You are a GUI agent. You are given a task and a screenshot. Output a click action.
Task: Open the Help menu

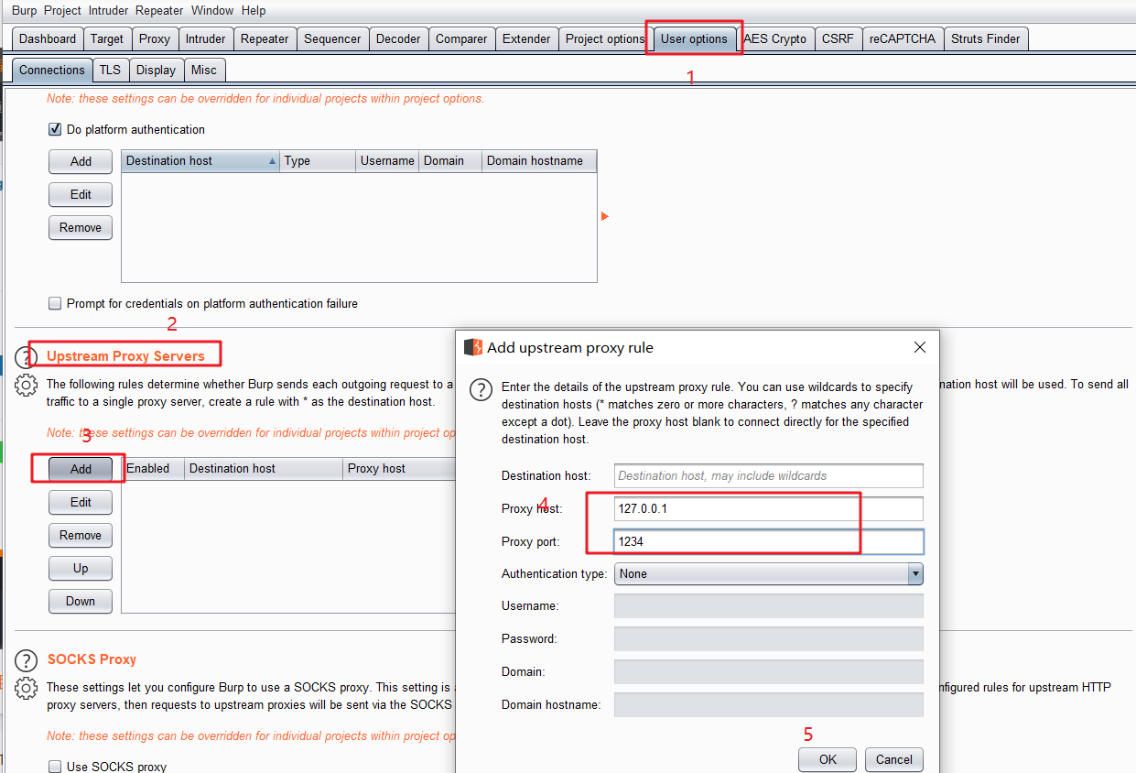pos(254,11)
